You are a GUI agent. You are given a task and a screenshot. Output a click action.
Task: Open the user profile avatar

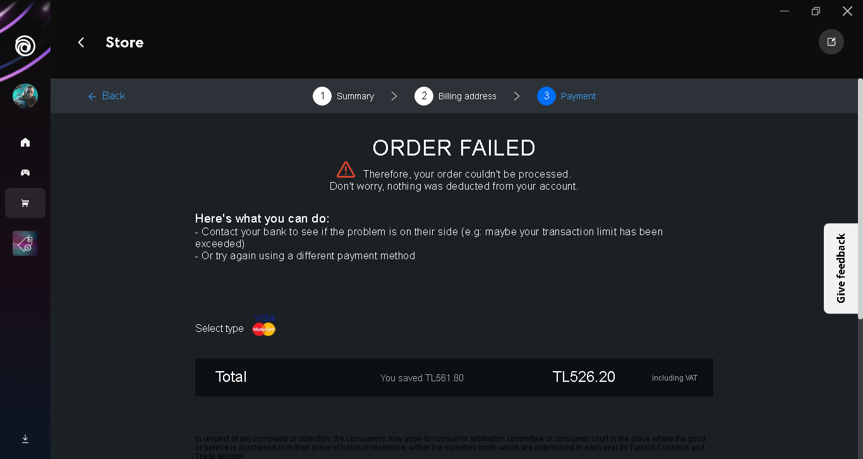tap(25, 96)
